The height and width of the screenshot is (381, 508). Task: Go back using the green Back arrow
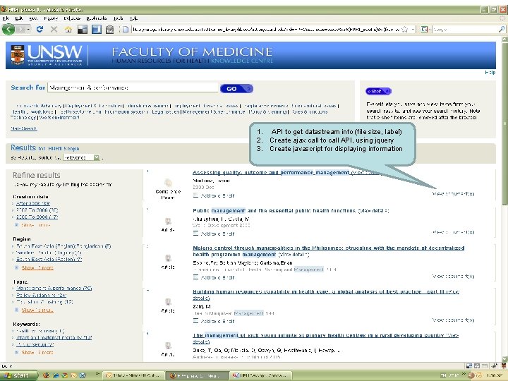click(x=8, y=30)
